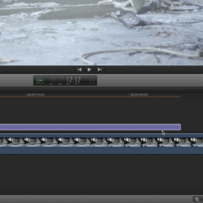The width and height of the screenshot is (203, 203).
Task: Select the purple title clip
Action: (x=90, y=127)
